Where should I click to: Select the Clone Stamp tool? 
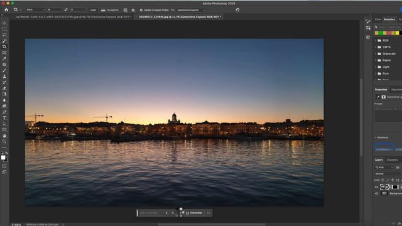click(4, 77)
